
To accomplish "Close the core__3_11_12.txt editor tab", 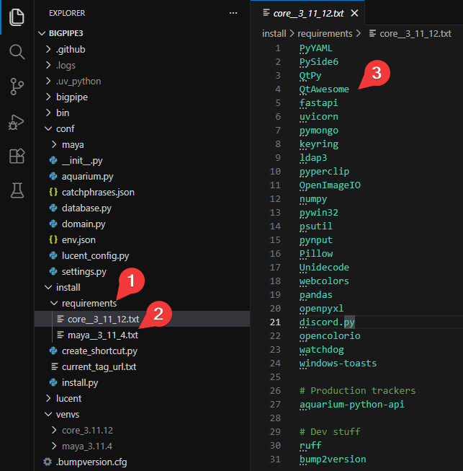I will [354, 13].
